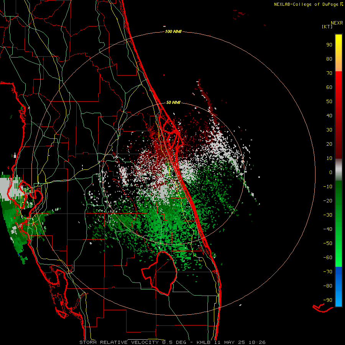The image size is (345, 345).
Task: Click the 'NEXR' label above the color scale
Action: 337,23
